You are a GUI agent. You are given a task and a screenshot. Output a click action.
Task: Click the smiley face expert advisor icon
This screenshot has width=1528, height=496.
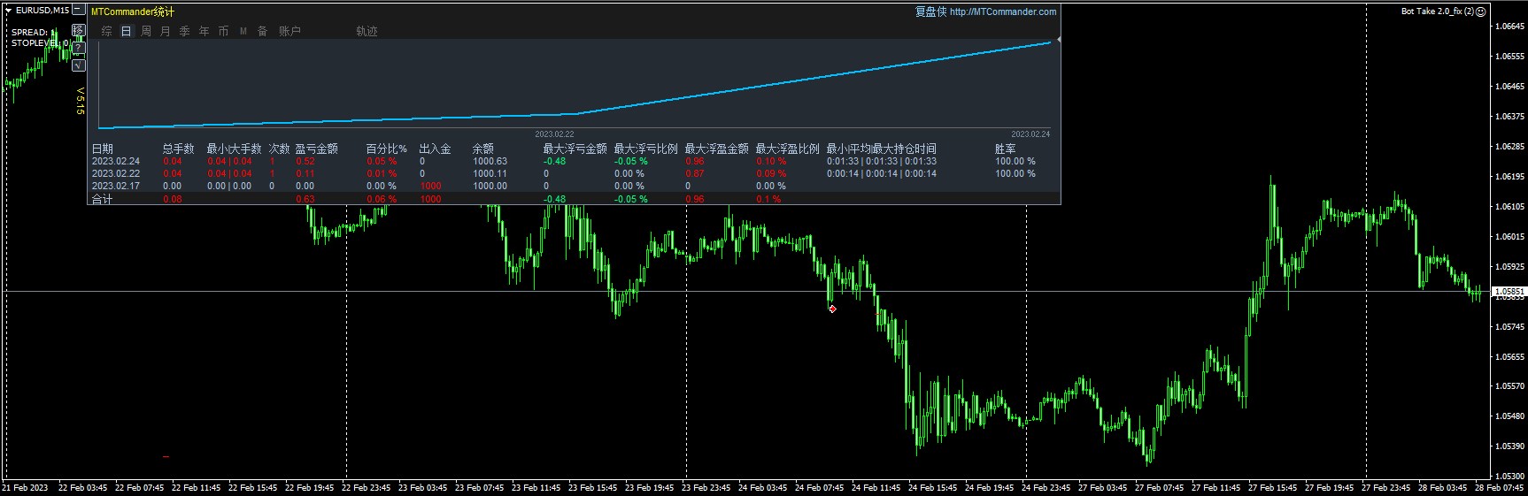tap(1481, 11)
